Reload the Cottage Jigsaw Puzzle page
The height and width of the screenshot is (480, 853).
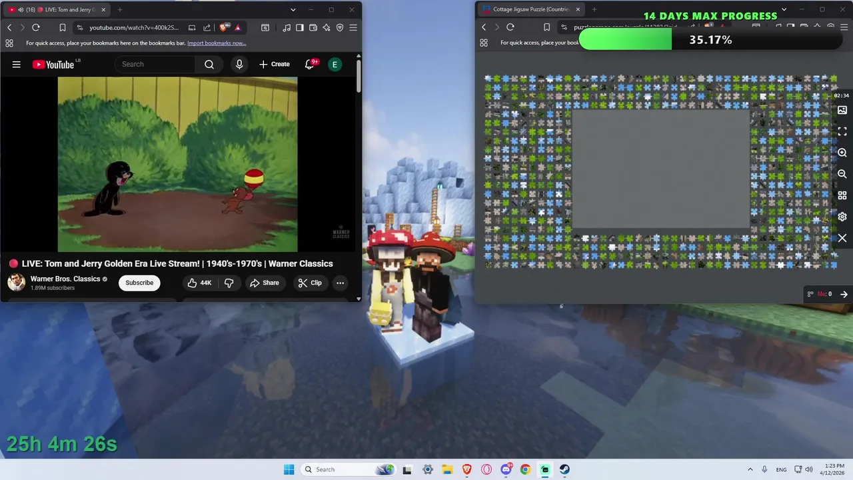[510, 27]
